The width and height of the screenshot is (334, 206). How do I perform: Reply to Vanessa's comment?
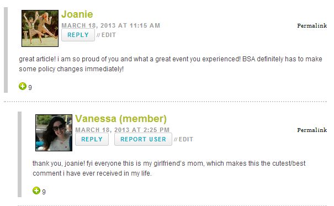(92, 139)
